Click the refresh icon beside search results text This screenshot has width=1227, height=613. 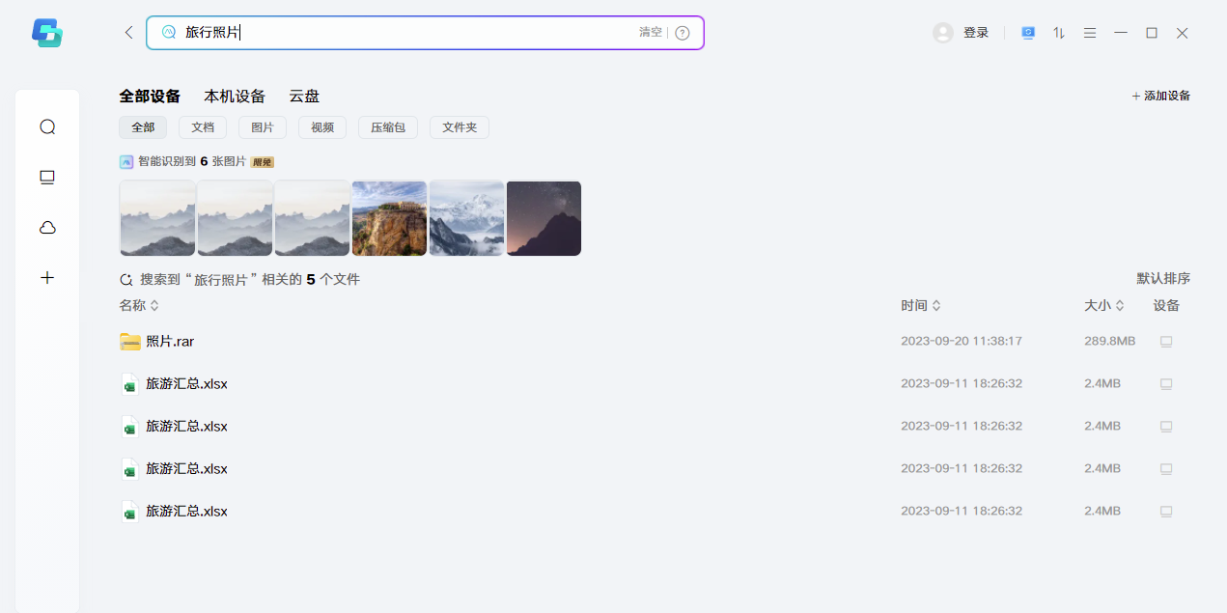tap(126, 280)
